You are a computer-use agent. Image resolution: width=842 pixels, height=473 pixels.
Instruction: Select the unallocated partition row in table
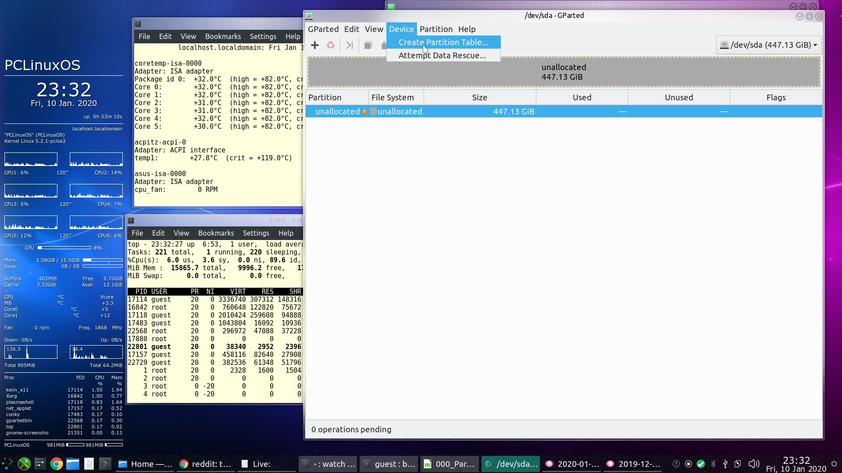click(565, 112)
